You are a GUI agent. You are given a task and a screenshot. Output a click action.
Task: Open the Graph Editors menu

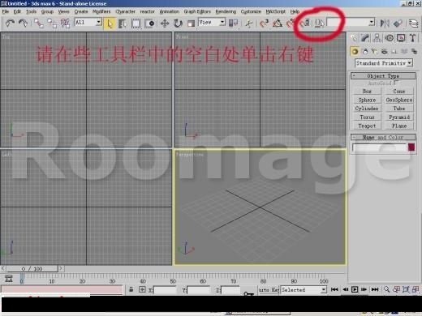pos(197,11)
